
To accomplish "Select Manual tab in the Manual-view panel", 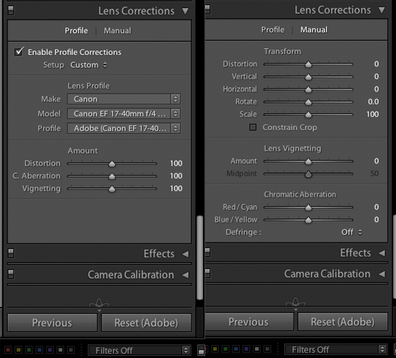I will [x=314, y=30].
